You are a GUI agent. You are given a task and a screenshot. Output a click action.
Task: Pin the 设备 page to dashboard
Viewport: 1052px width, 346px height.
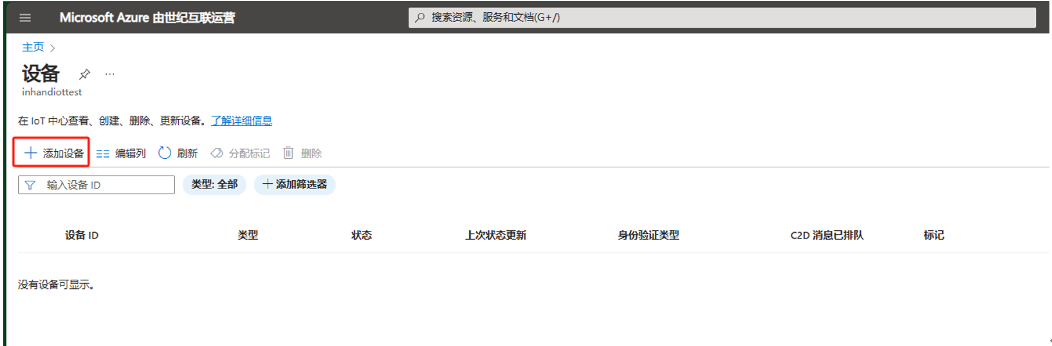tap(84, 74)
